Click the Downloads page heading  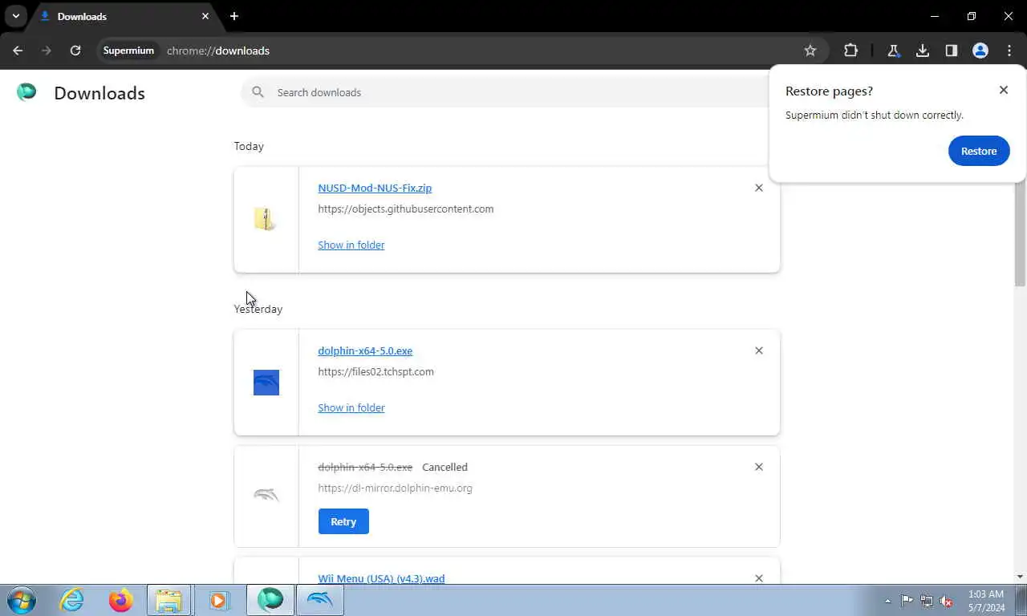tap(99, 93)
